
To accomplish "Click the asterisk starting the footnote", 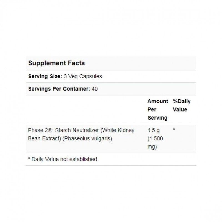I will click(x=29, y=159).
